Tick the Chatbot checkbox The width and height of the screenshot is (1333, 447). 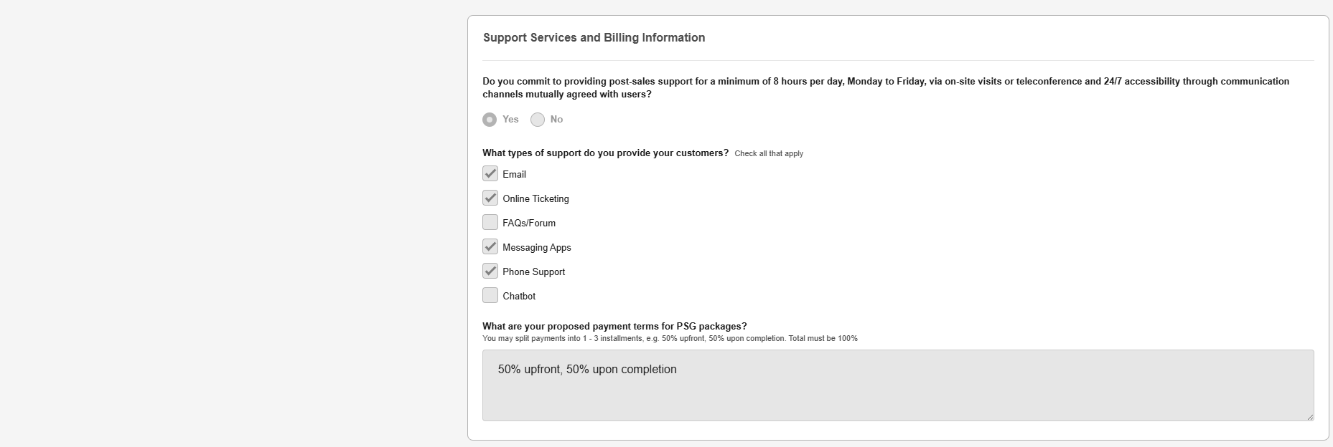490,295
